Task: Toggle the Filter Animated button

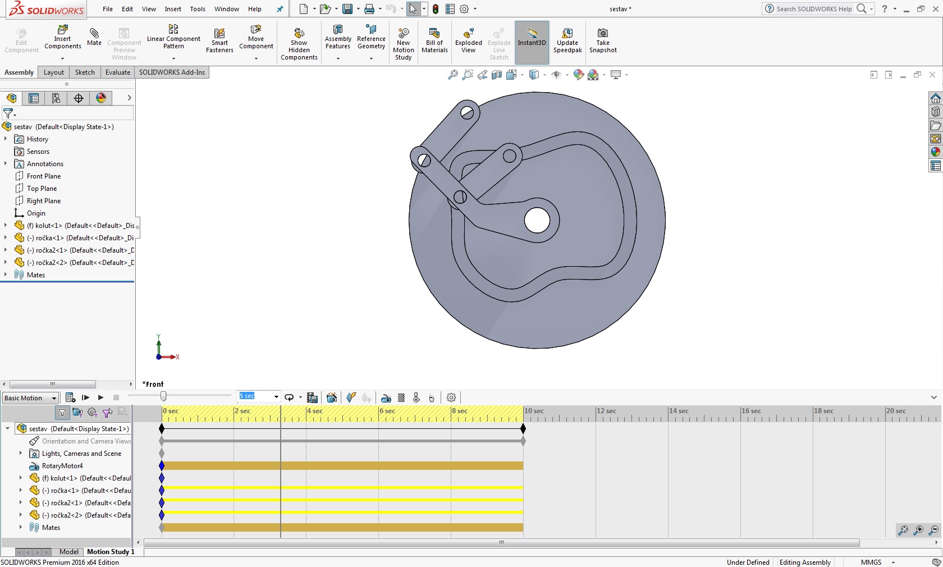Action: tap(77, 413)
